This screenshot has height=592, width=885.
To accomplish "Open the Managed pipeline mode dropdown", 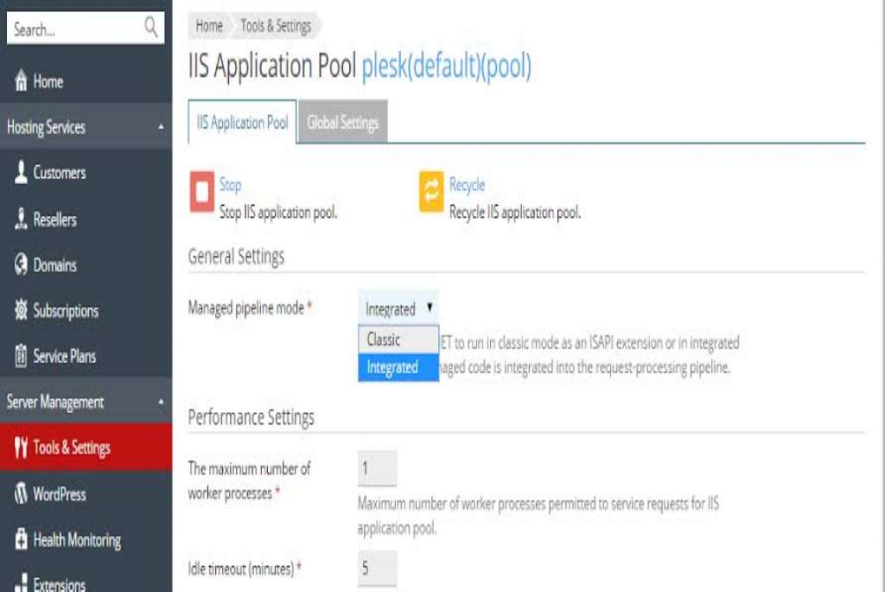I will tap(398, 309).
